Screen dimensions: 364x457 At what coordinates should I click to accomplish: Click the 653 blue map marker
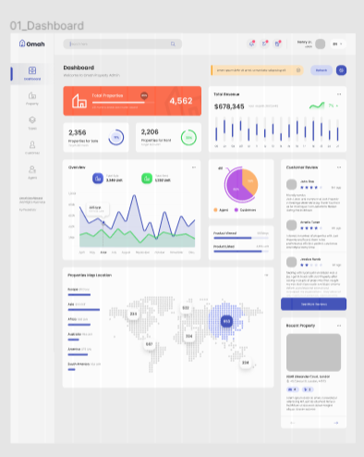click(x=226, y=321)
